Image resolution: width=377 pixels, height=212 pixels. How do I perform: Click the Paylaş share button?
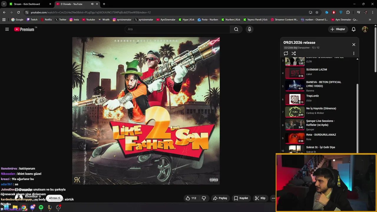(220, 198)
